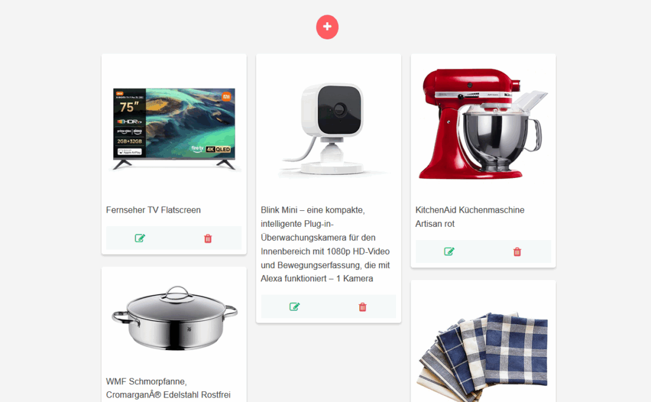Click the Fernseher card action bar
This screenshot has width=651, height=402.
(174, 238)
